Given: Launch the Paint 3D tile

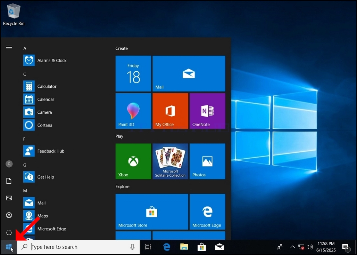Looking at the screenshot, I should coord(133,111).
